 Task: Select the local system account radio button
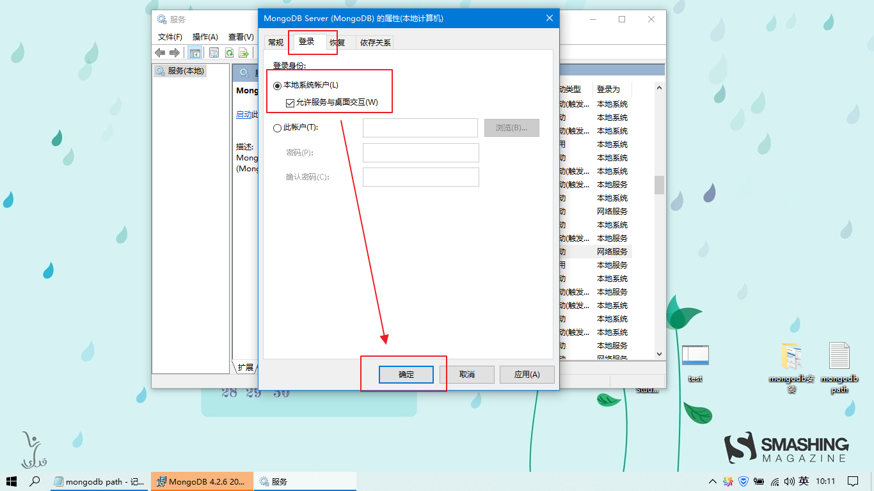tap(277, 86)
